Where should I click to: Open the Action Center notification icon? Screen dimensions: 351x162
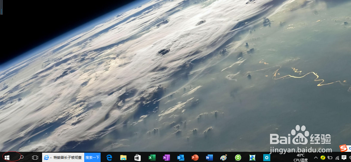click(344, 158)
